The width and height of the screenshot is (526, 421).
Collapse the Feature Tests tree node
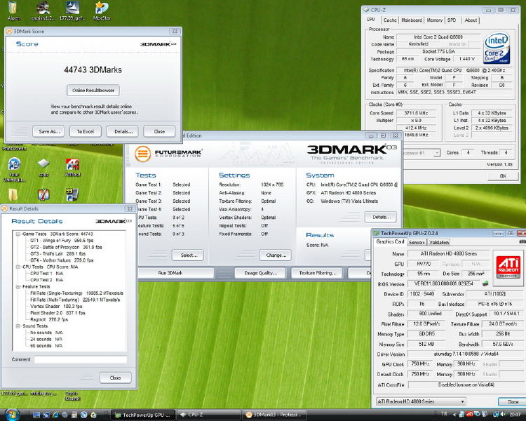(x=18, y=287)
